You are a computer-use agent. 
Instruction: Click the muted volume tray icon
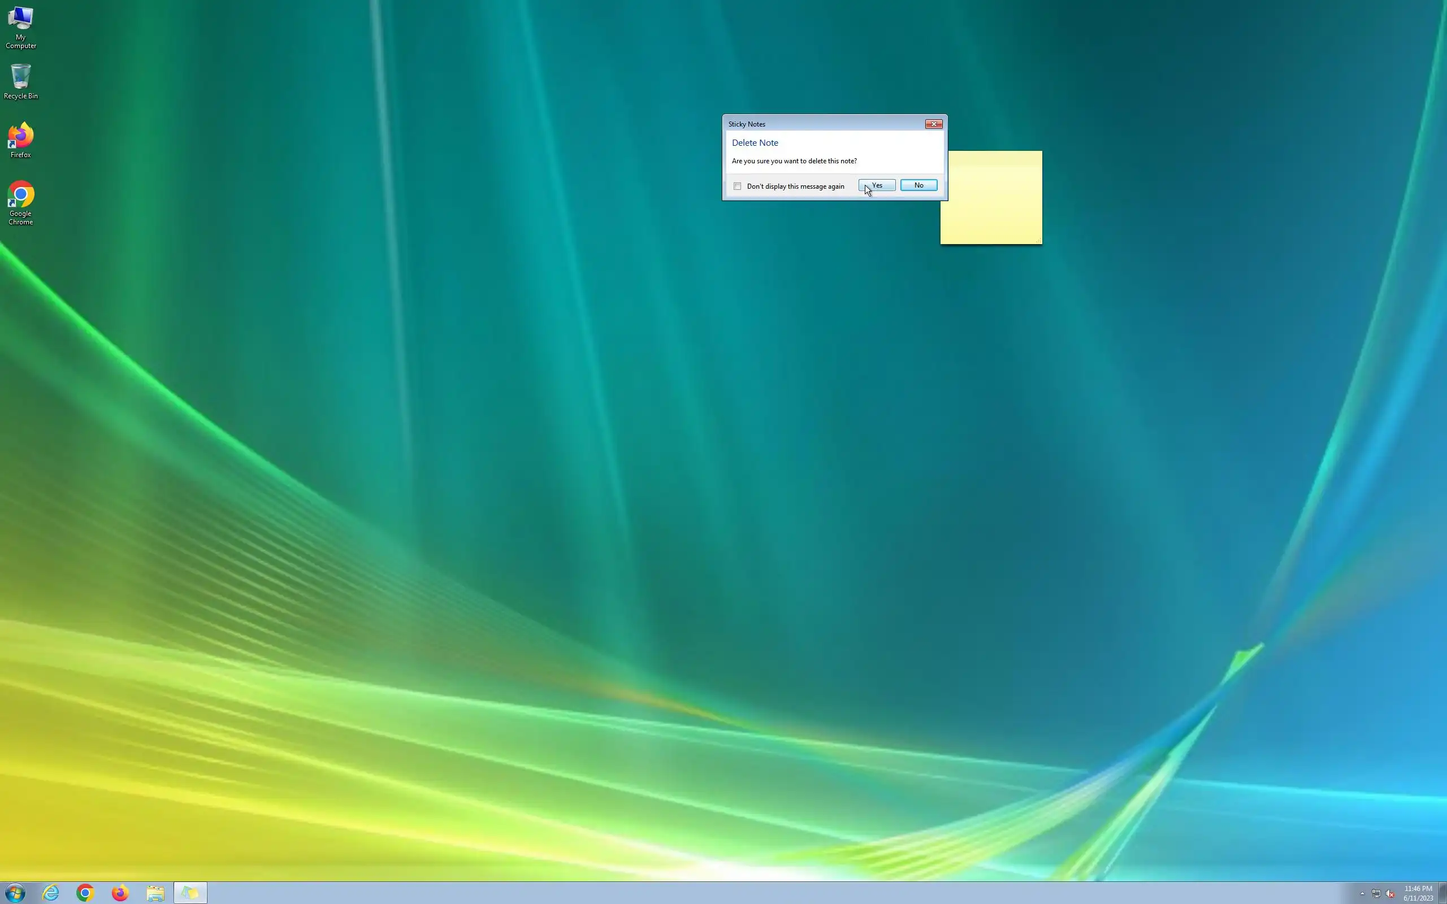click(x=1390, y=894)
